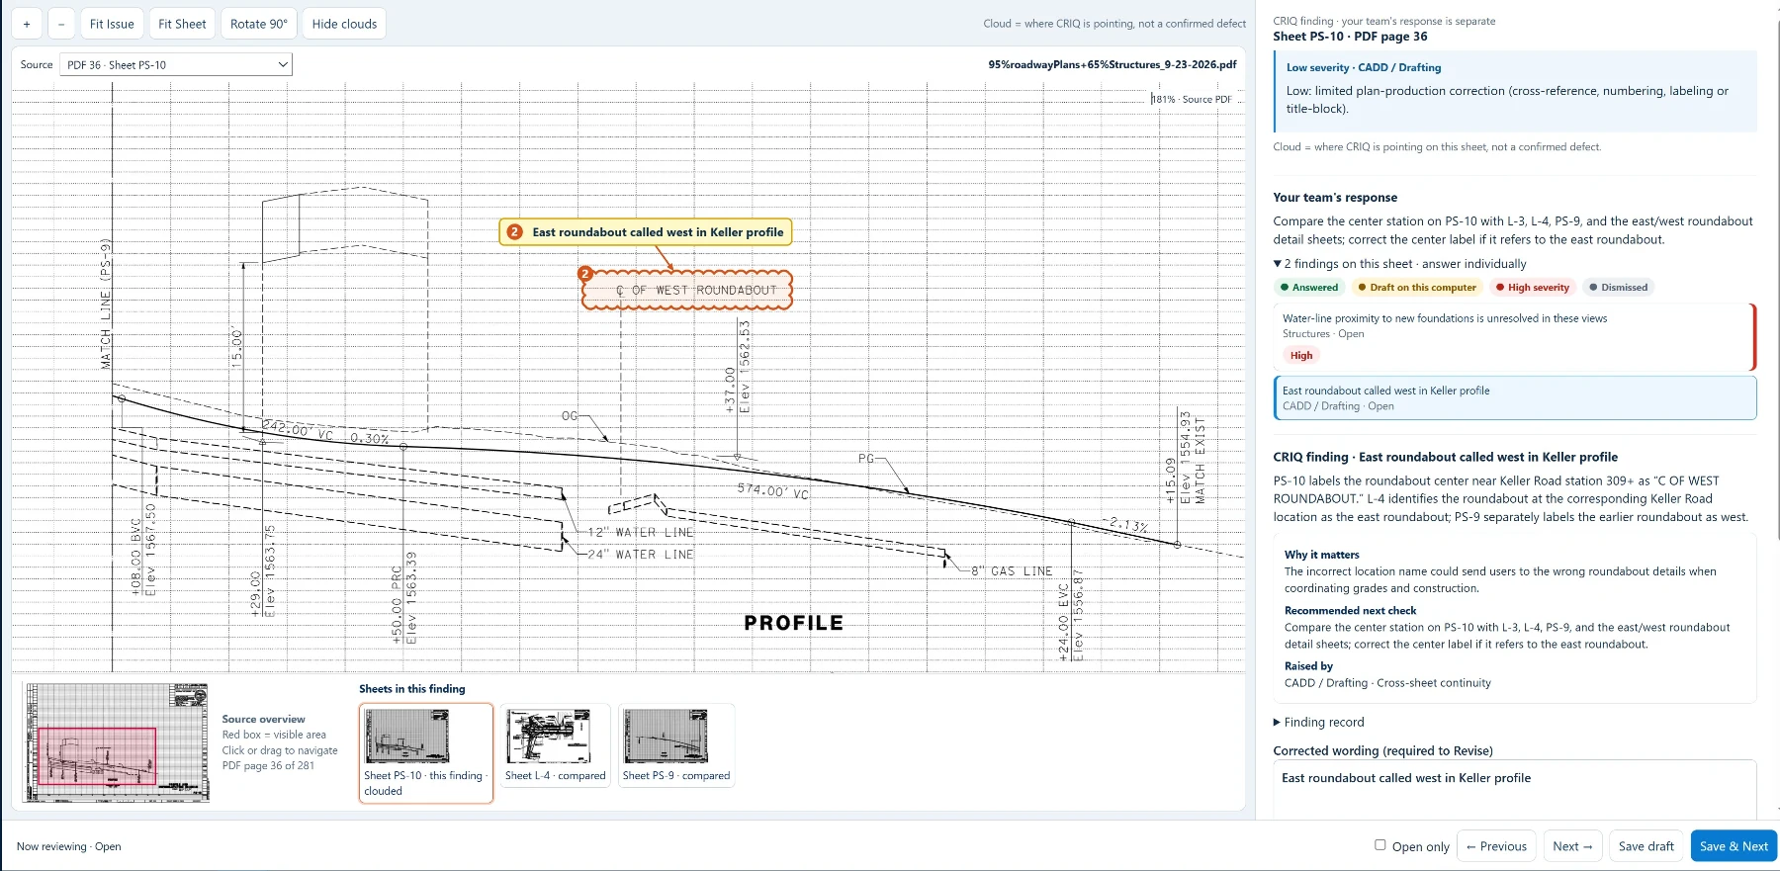Open the Source sheet dropdown
The image size is (1780, 871).
176,65
